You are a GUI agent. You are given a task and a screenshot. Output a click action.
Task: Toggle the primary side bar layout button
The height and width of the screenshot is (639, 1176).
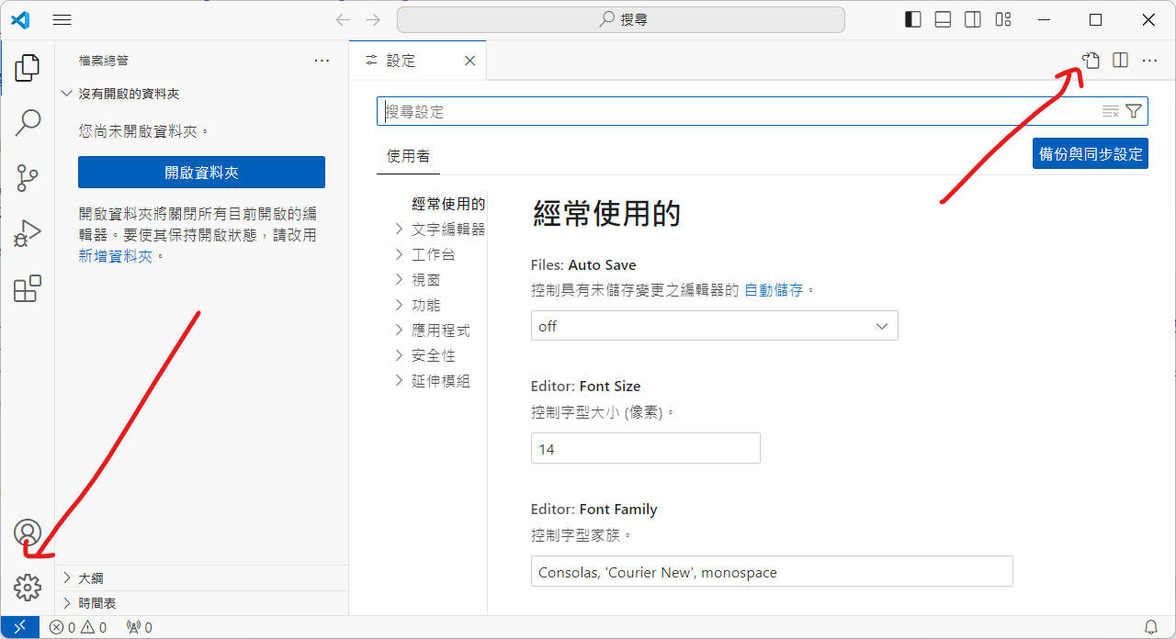point(912,19)
